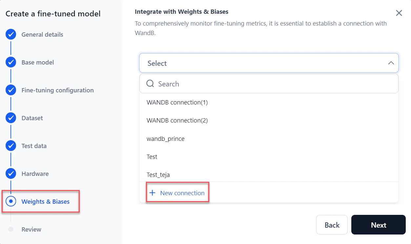The height and width of the screenshot is (244, 411).
Task: Select the Test_teja connection option
Action: click(158, 175)
